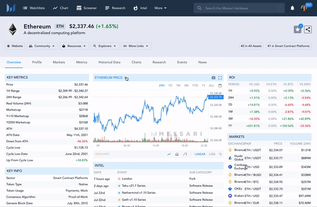Open the London fork event link

coord(127,179)
